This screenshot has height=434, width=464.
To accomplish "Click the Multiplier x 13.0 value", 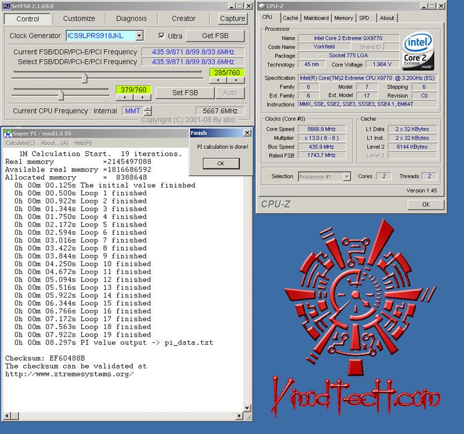I will (321, 138).
